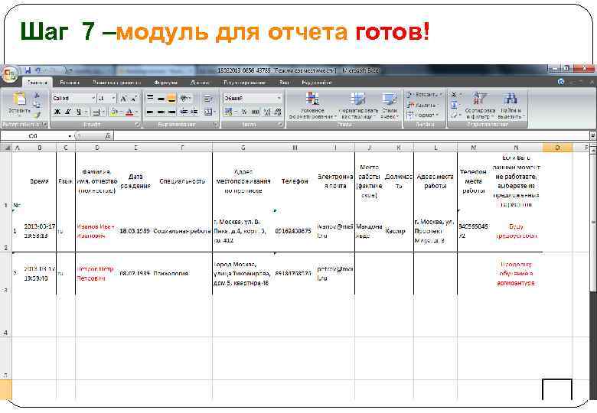Click the percent style icon
The image size is (597, 413).
[x=244, y=112]
